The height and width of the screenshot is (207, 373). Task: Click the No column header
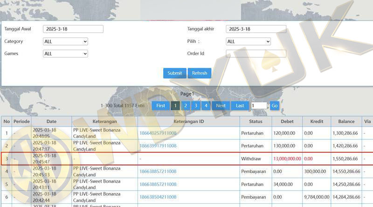pyautogui.click(x=7, y=121)
